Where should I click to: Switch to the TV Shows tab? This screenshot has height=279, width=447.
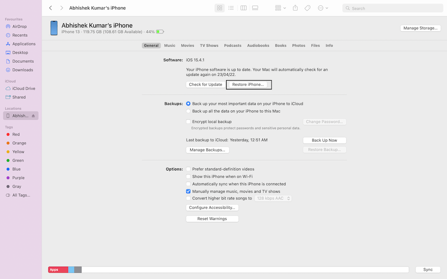[209, 45]
